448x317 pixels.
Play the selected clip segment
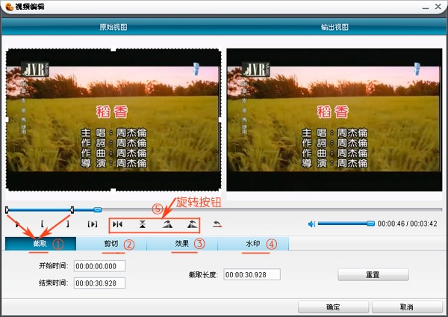tap(93, 224)
